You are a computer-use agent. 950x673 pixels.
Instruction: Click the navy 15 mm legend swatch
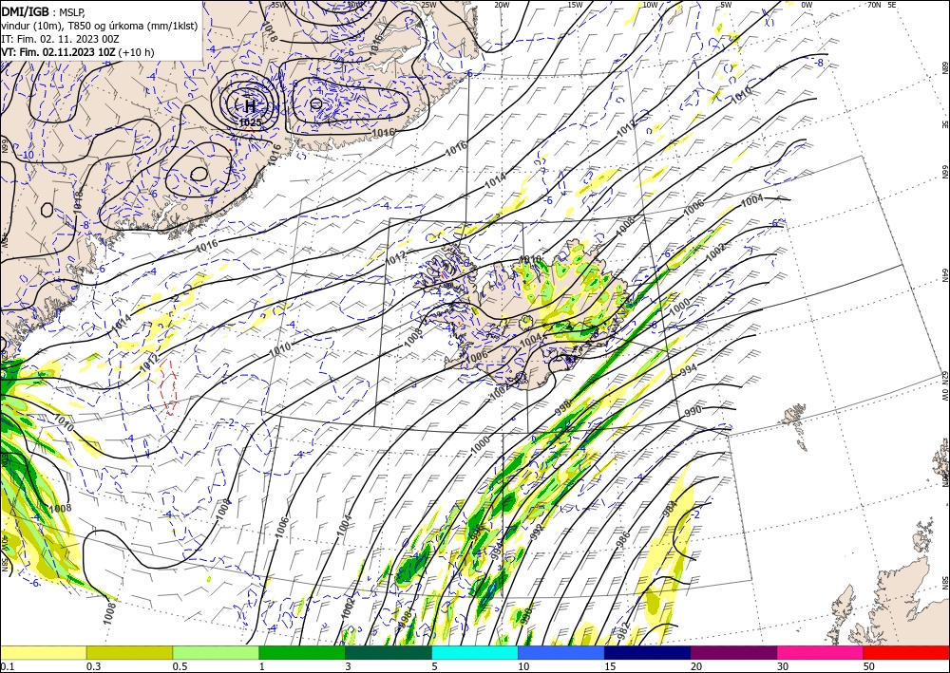pyautogui.click(x=648, y=652)
